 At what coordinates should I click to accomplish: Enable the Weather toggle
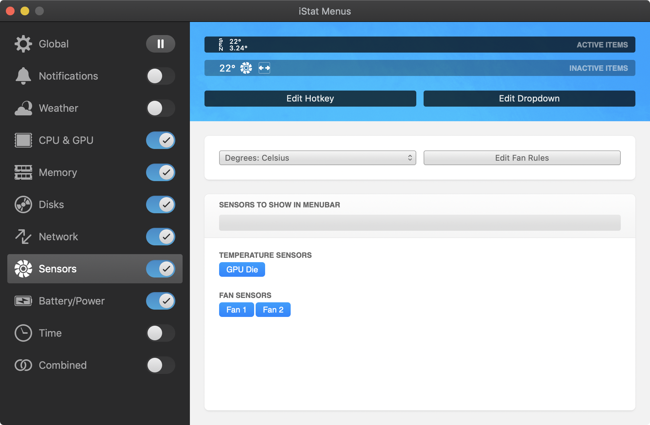(x=161, y=108)
